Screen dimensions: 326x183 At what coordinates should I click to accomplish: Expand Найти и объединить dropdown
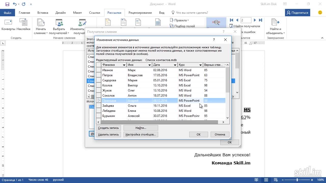275,27
